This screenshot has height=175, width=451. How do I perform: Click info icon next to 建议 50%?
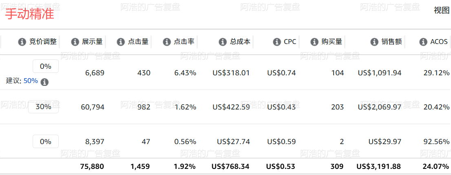pos(44,82)
